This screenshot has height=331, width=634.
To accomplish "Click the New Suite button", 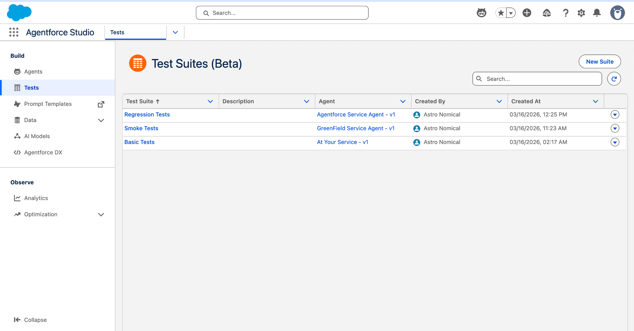I will click(599, 62).
